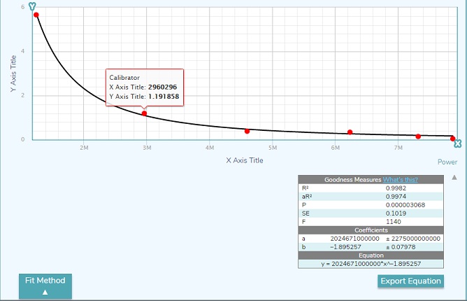Image resolution: width=467 pixels, height=301 pixels.
Task: Click the X-axis handle icon at axis end
Action: point(457,143)
